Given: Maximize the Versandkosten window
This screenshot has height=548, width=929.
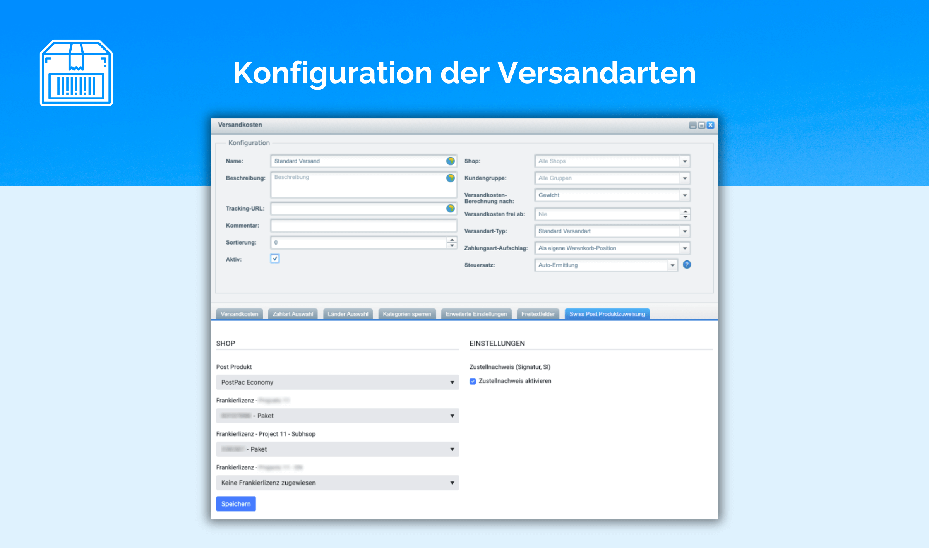Looking at the screenshot, I should [x=701, y=125].
